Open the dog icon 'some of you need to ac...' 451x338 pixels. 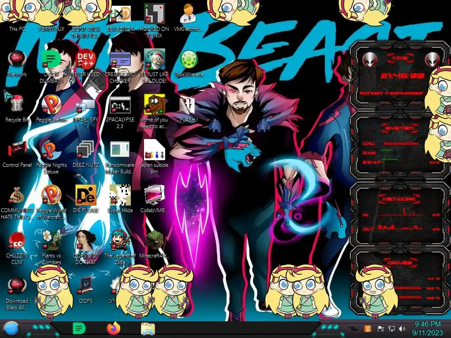pos(154,105)
